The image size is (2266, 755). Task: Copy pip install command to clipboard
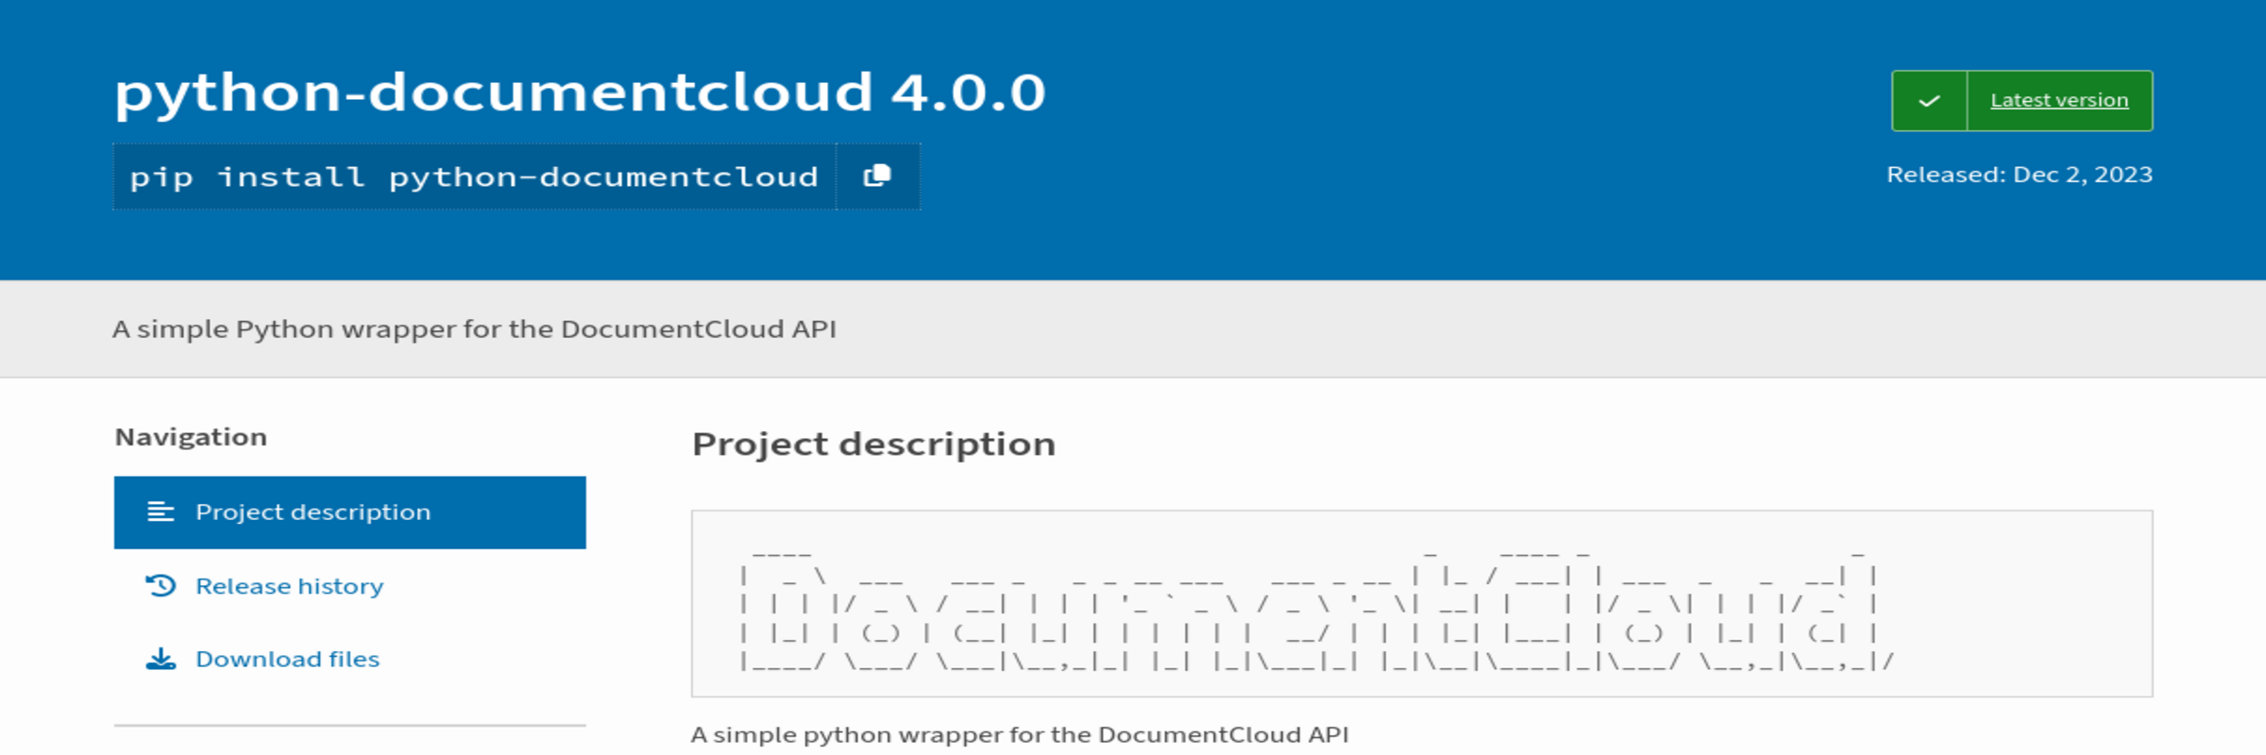click(x=877, y=176)
